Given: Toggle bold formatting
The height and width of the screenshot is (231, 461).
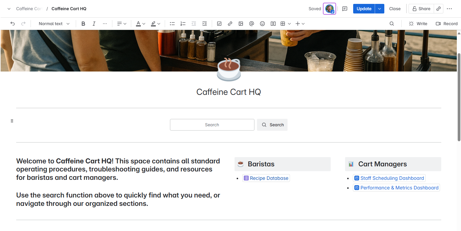Looking at the screenshot, I should (x=83, y=24).
